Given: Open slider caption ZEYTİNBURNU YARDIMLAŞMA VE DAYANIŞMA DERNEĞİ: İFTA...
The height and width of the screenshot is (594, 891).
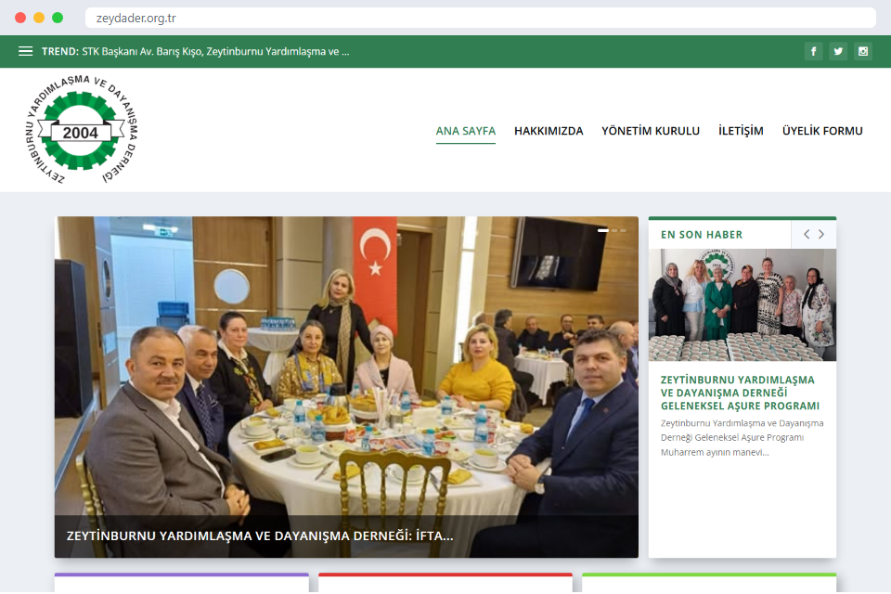Looking at the screenshot, I should [x=260, y=536].
